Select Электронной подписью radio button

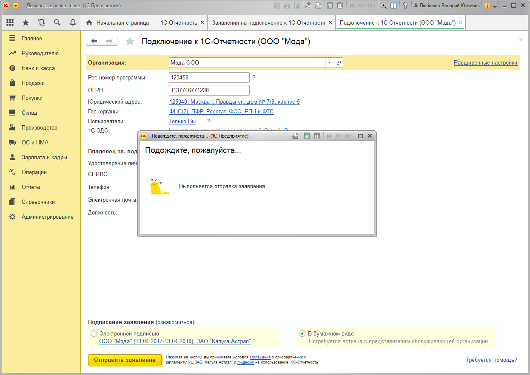[x=94, y=333]
